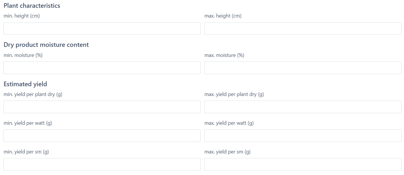Select the max. yield per plant dry input

(303, 107)
